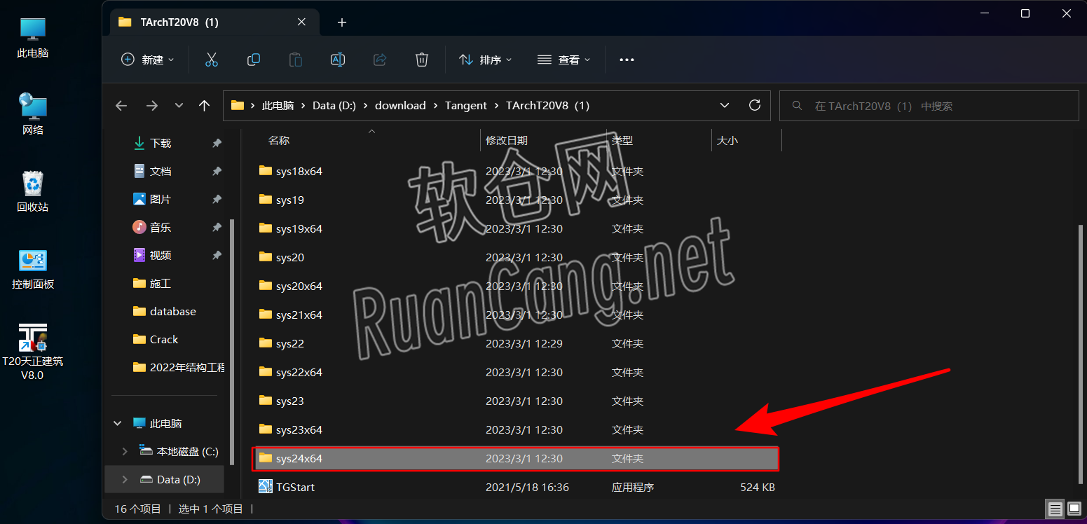Image resolution: width=1087 pixels, height=524 pixels.
Task: Navigate up one level with the up arrow
Action: tap(204, 105)
